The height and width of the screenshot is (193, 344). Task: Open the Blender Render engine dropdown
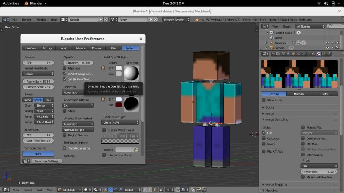pyautogui.click(x=176, y=20)
